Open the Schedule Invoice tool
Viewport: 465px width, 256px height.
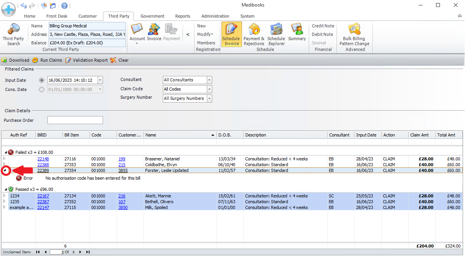point(232,34)
